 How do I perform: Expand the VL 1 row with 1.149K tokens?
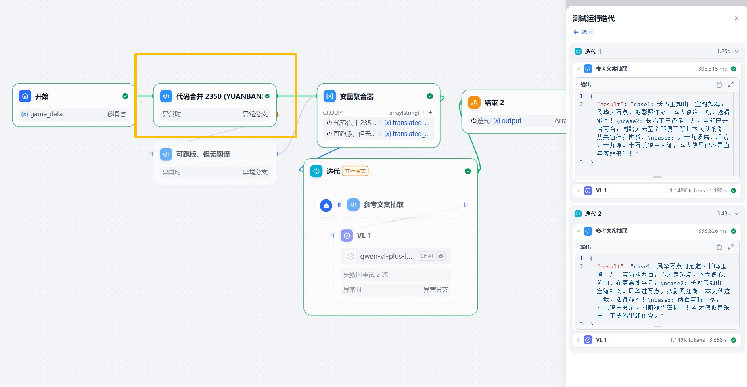(578, 340)
